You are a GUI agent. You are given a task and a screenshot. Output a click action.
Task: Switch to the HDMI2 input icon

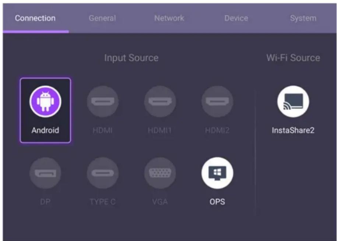tap(217, 101)
